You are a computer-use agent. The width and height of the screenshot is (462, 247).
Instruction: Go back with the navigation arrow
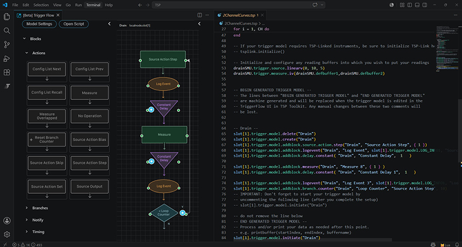coord(140,5)
